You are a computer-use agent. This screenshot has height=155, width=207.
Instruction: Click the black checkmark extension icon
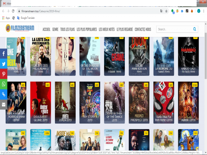pos(187,11)
